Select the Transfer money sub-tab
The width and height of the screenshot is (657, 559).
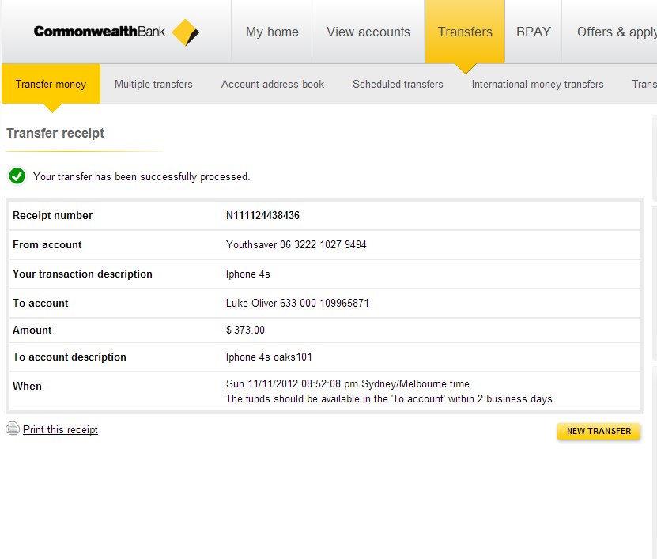coord(51,85)
